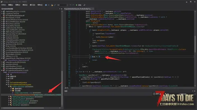Close the 搜索 search panel
The image size is (197, 110).
coord(195,91)
